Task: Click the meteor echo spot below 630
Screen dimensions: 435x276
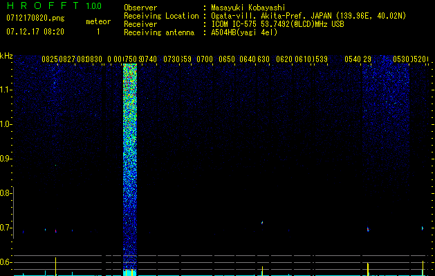Action: [262, 222]
